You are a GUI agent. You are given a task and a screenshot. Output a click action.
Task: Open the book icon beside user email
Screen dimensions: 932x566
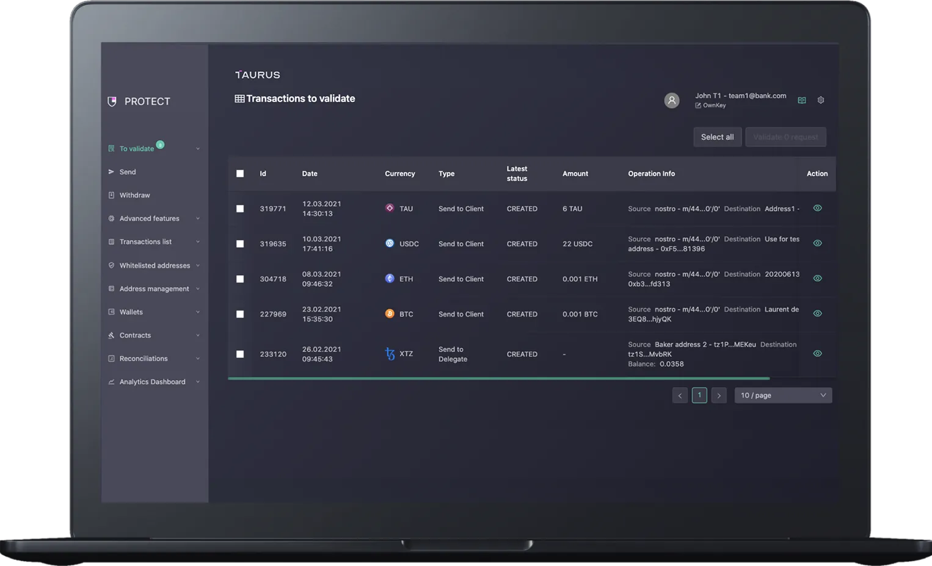pos(802,100)
